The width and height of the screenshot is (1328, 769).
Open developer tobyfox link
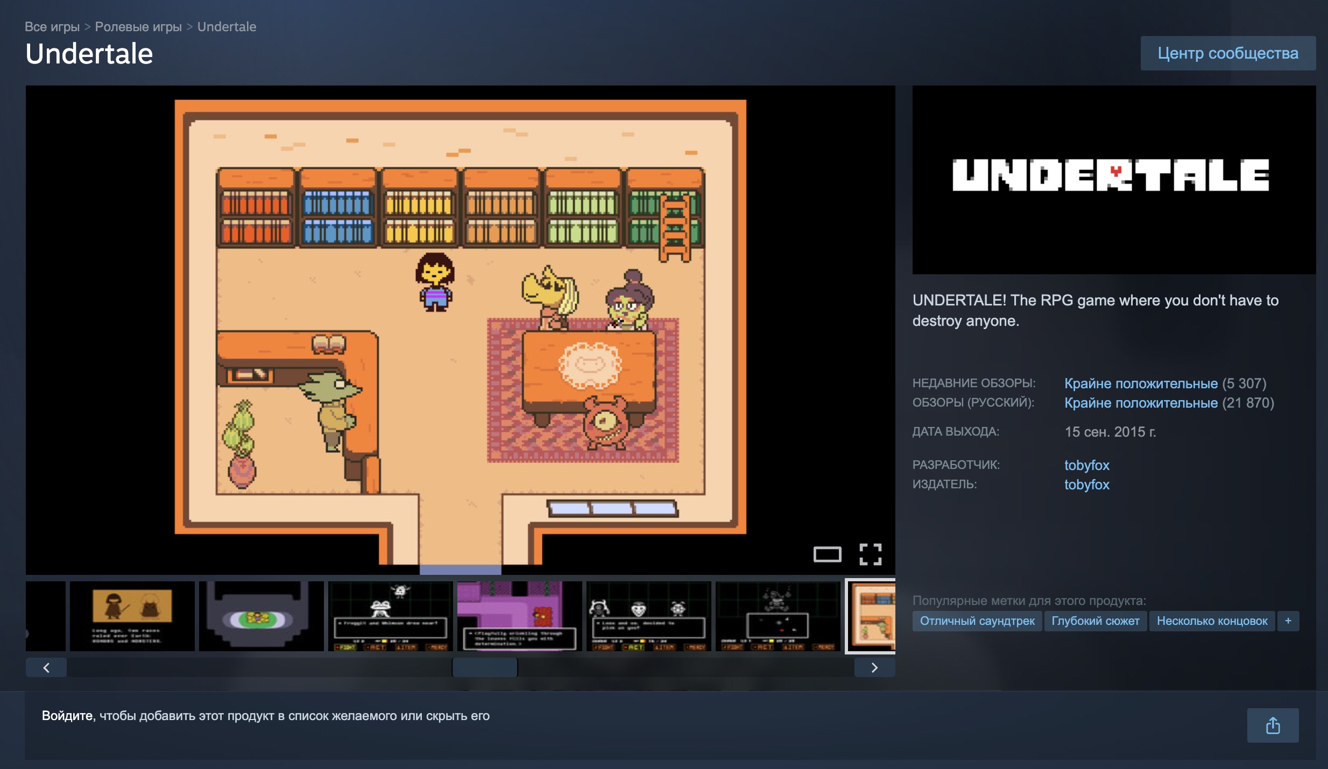tap(1087, 465)
